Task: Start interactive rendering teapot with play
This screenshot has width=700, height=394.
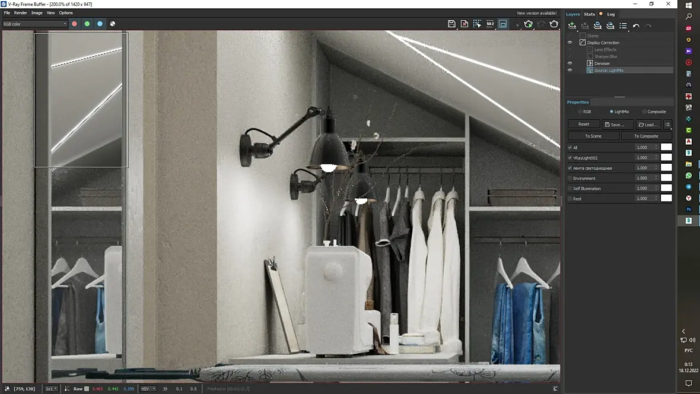Action: [x=529, y=24]
